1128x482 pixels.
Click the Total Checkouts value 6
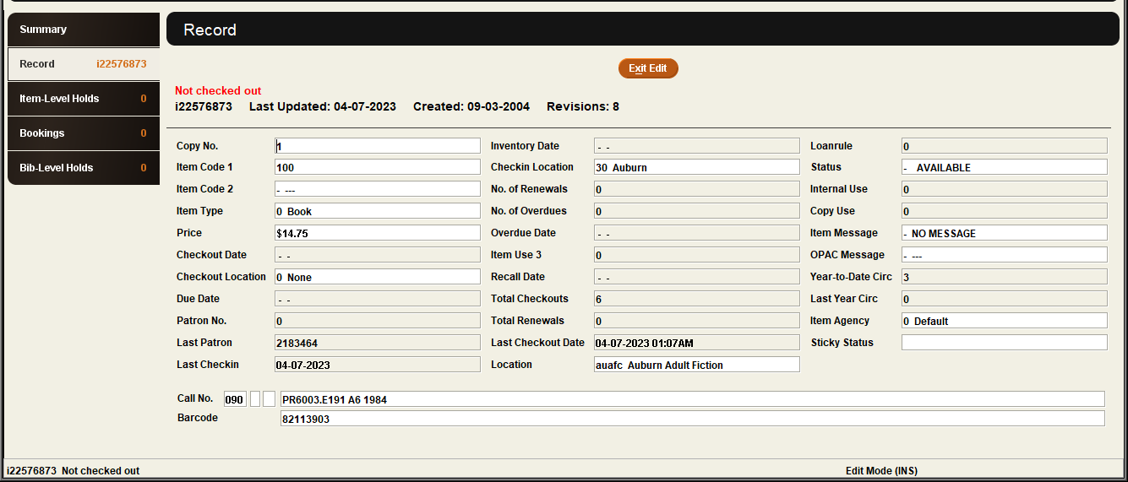coord(696,299)
